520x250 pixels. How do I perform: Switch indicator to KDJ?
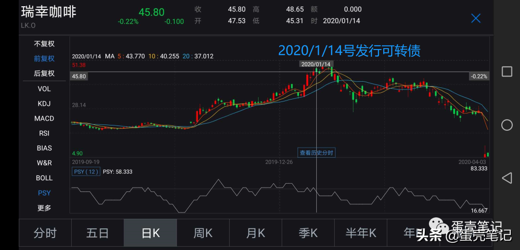[x=44, y=104]
